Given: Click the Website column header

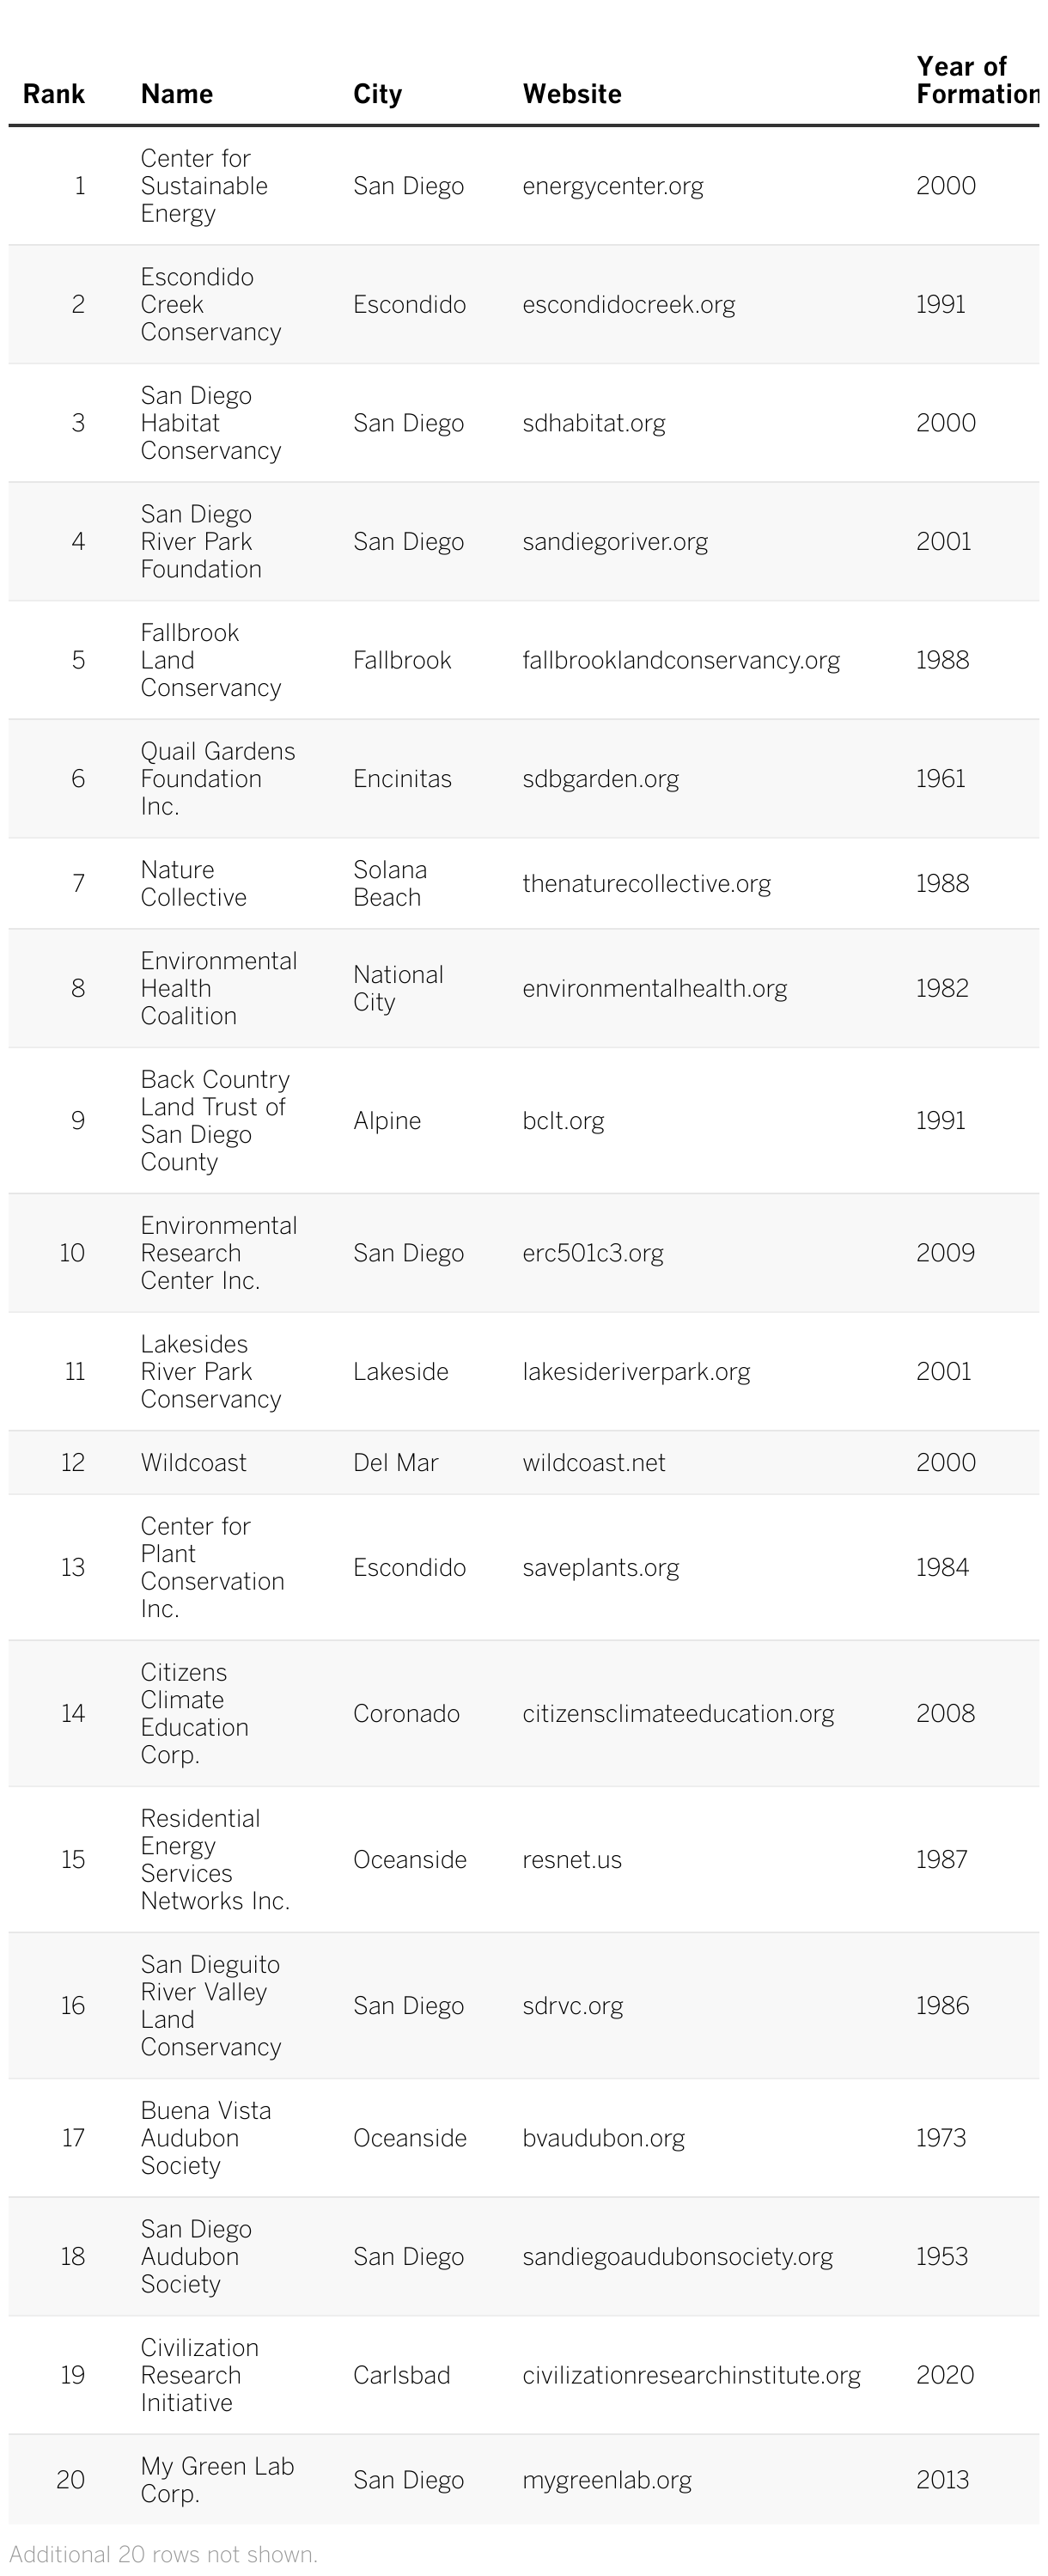Looking at the screenshot, I should click(572, 94).
